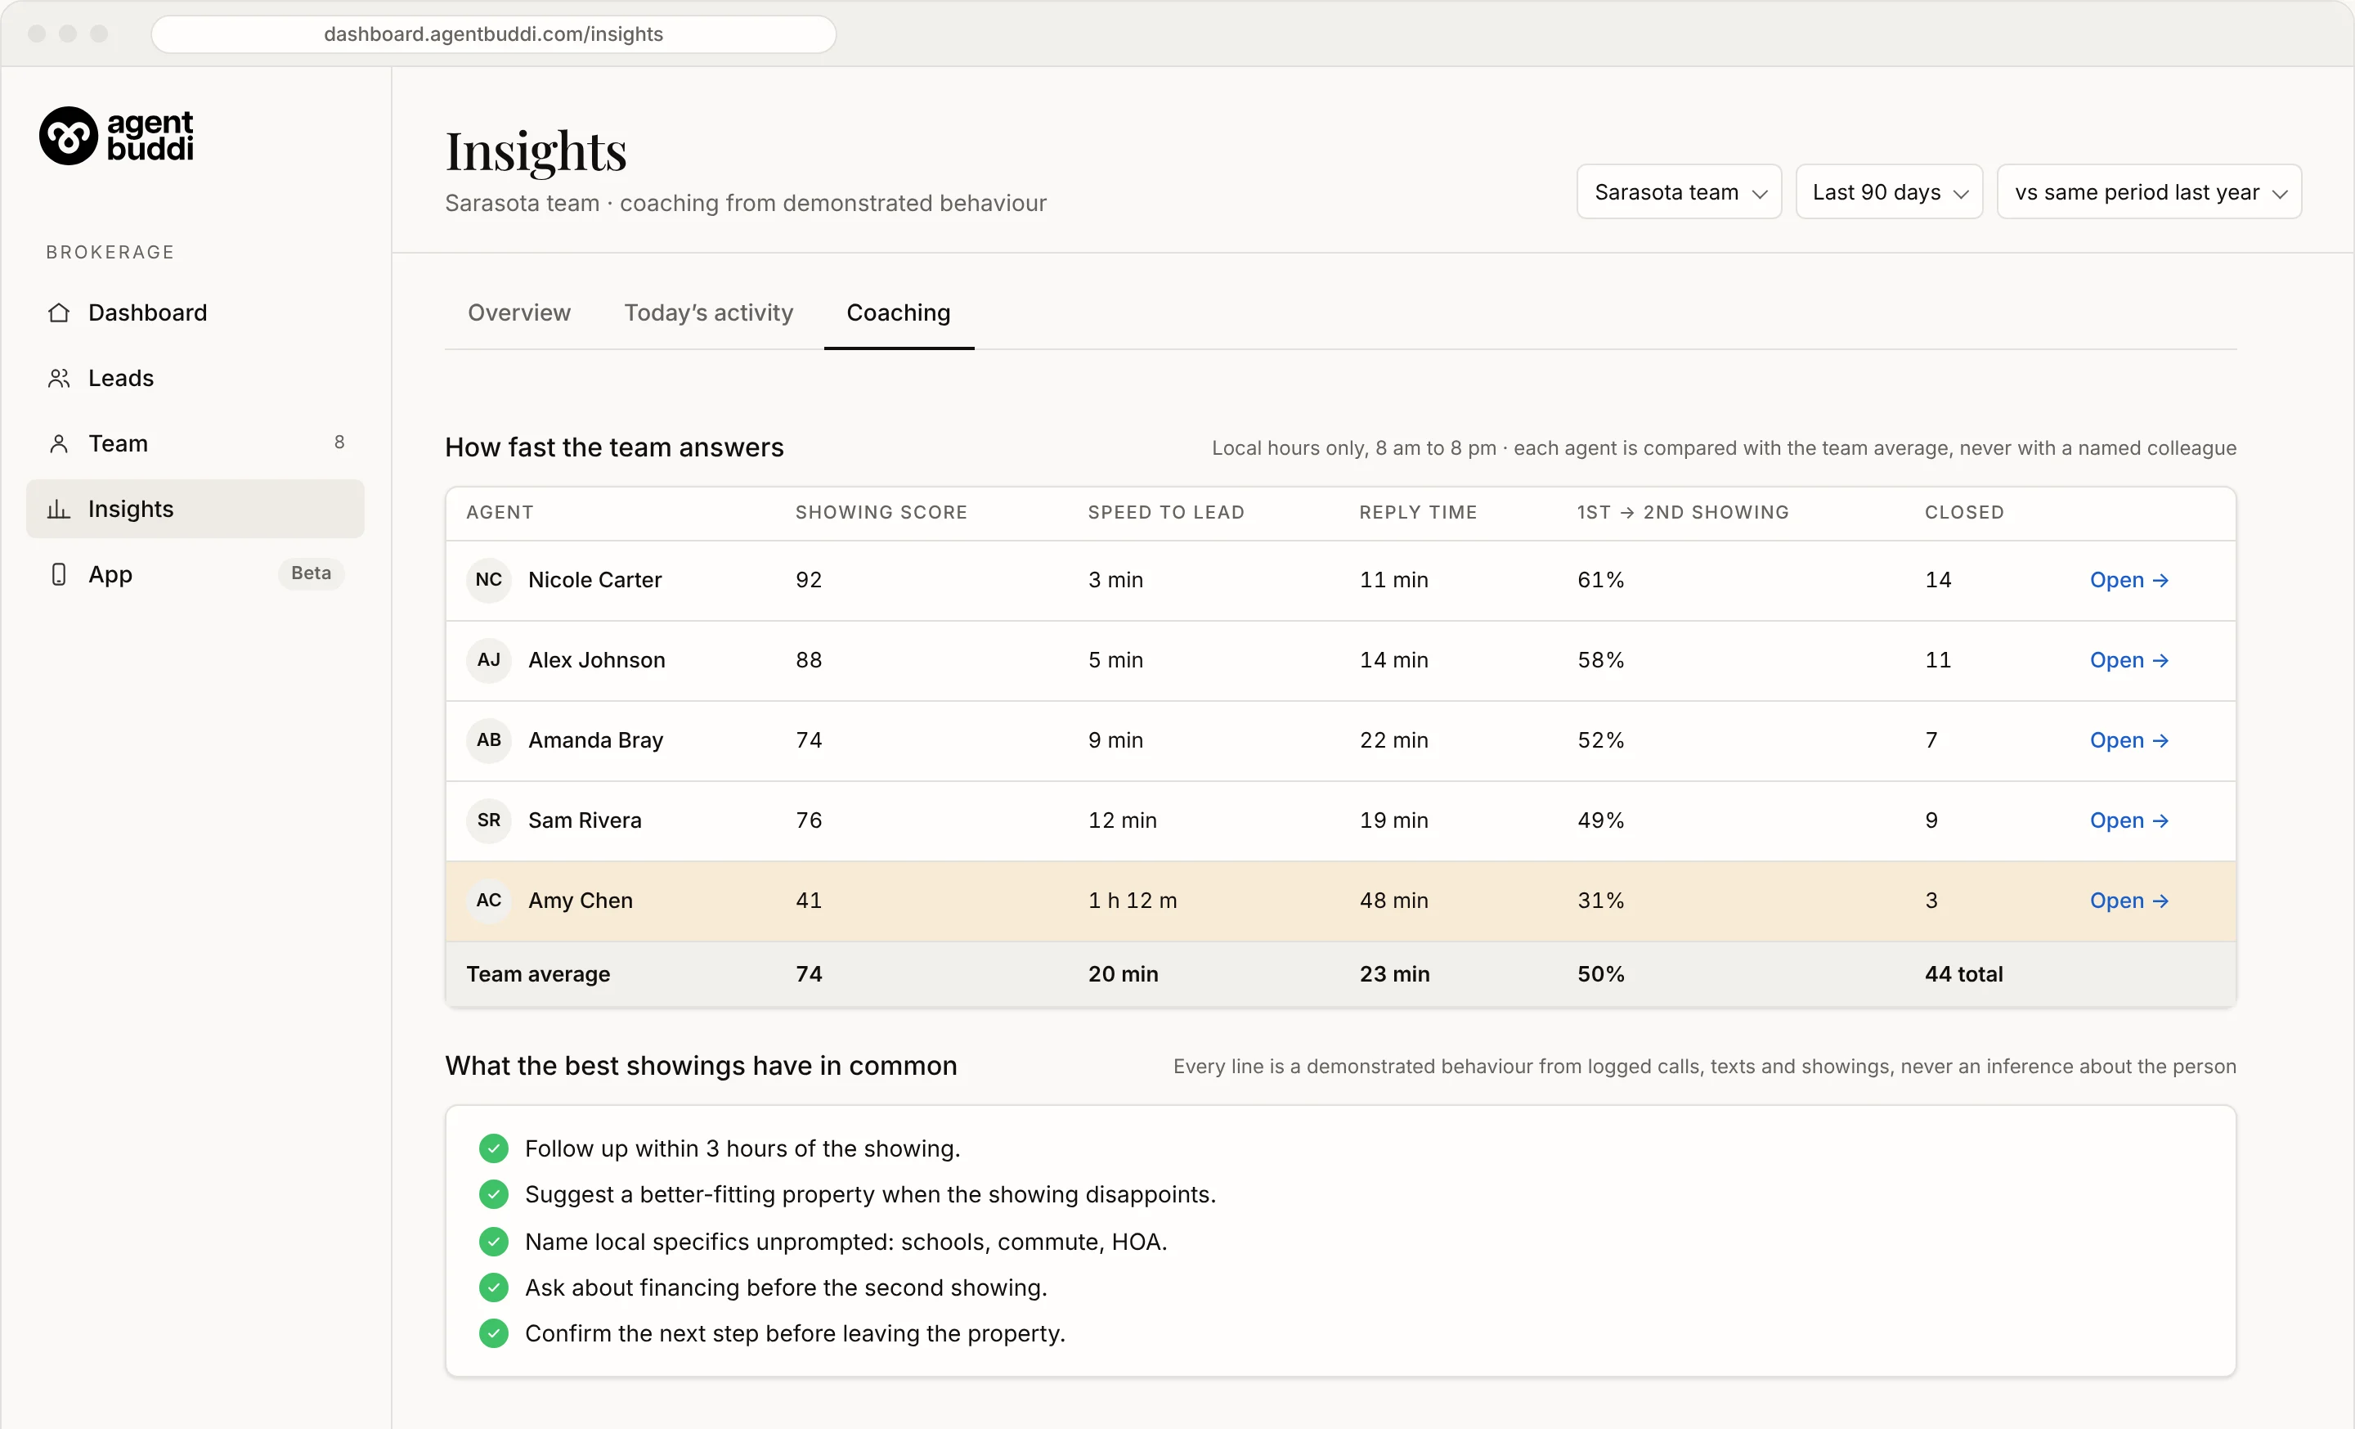This screenshot has height=1429, width=2355.
Task: Click green checkmark beside financing tip
Action: tap(493, 1287)
